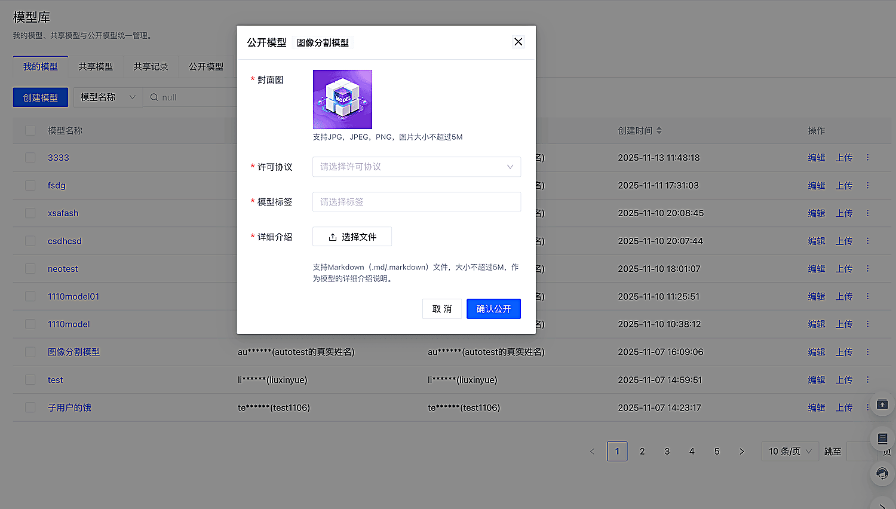
Task: Tick the checkbox for 子用户的饿
Action: click(x=30, y=407)
